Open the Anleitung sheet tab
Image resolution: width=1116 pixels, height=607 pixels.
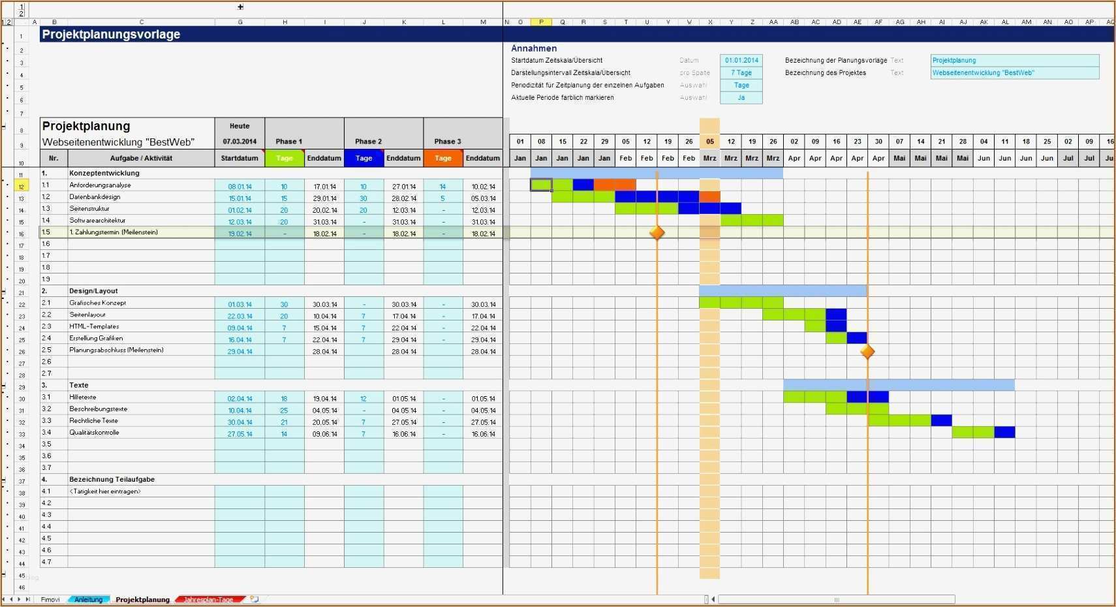pyautogui.click(x=88, y=600)
